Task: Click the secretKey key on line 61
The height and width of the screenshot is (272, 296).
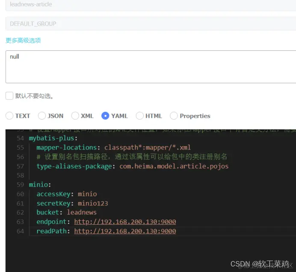Action: pos(53,203)
